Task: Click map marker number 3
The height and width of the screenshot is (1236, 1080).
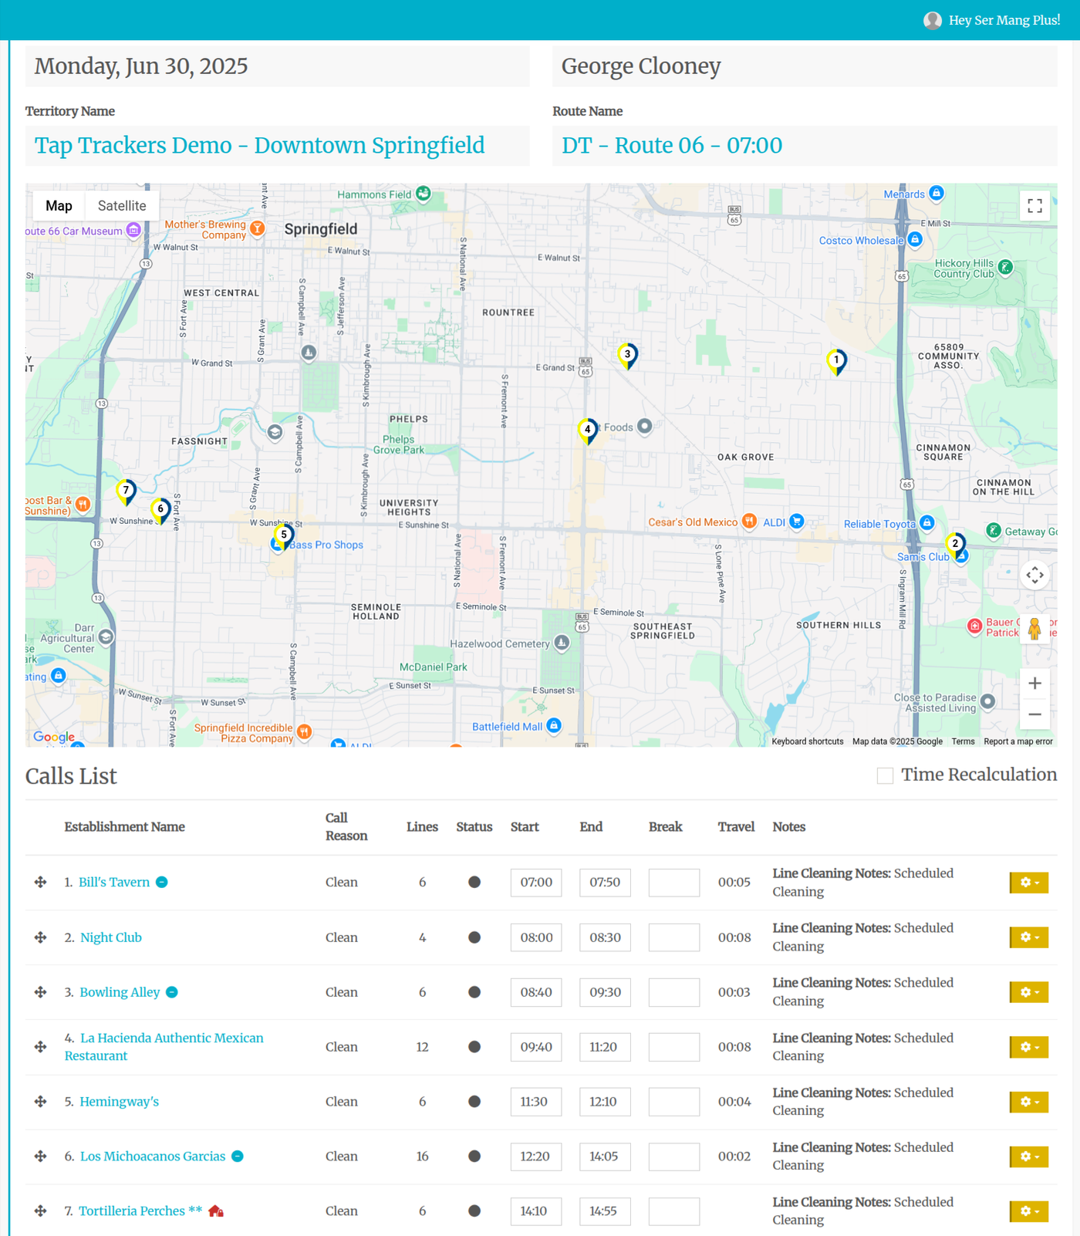Action: coord(627,356)
